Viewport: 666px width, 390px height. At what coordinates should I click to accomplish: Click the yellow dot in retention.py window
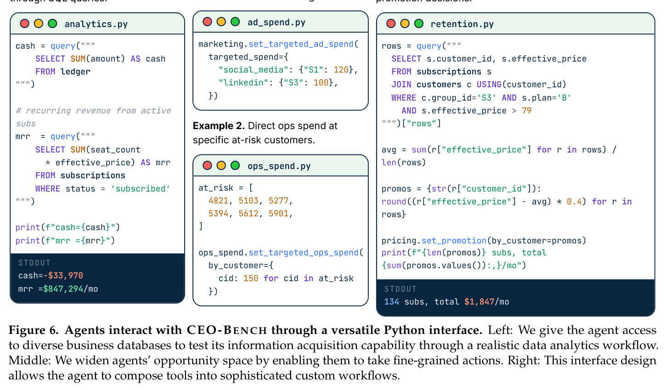point(405,23)
